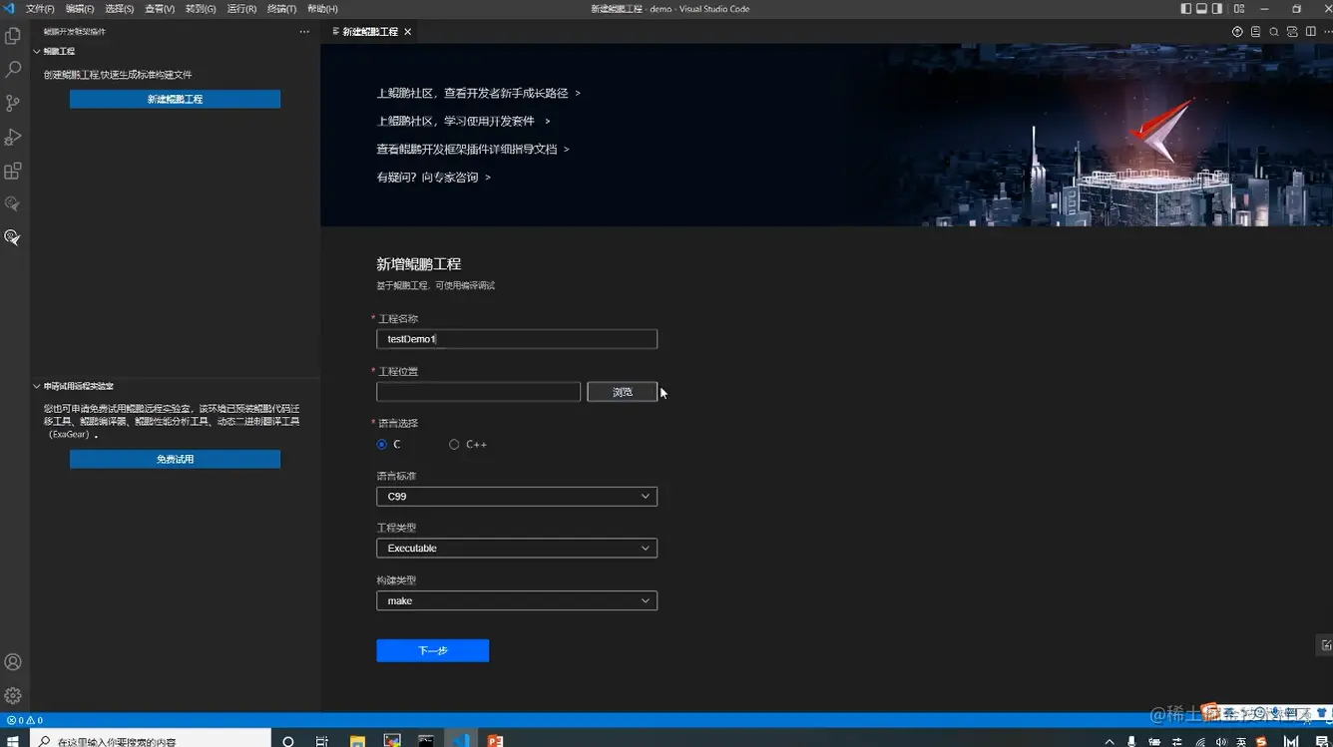This screenshot has width=1333, height=747.
Task: Open the 选择(S) menu
Action: [120, 9]
